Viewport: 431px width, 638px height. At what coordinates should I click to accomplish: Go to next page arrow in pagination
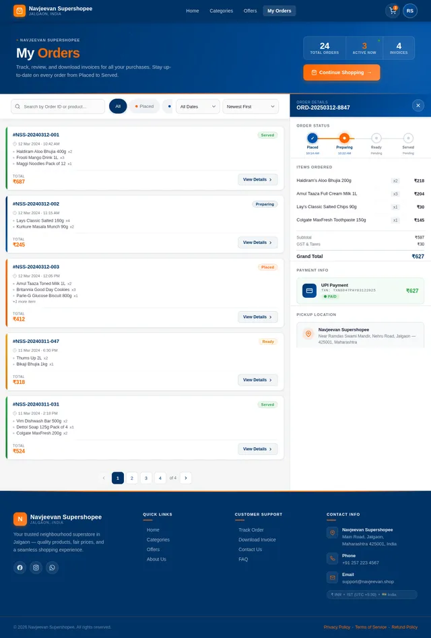(186, 478)
